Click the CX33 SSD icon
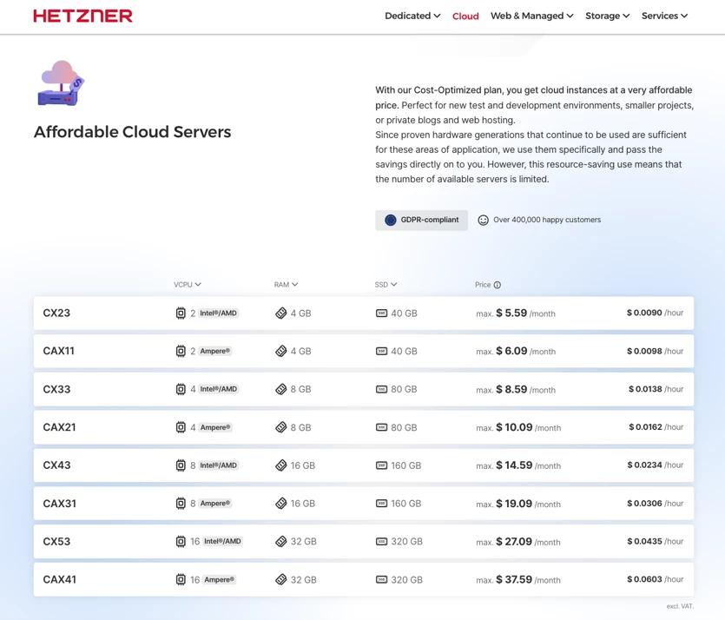The image size is (725, 620). coord(381,389)
